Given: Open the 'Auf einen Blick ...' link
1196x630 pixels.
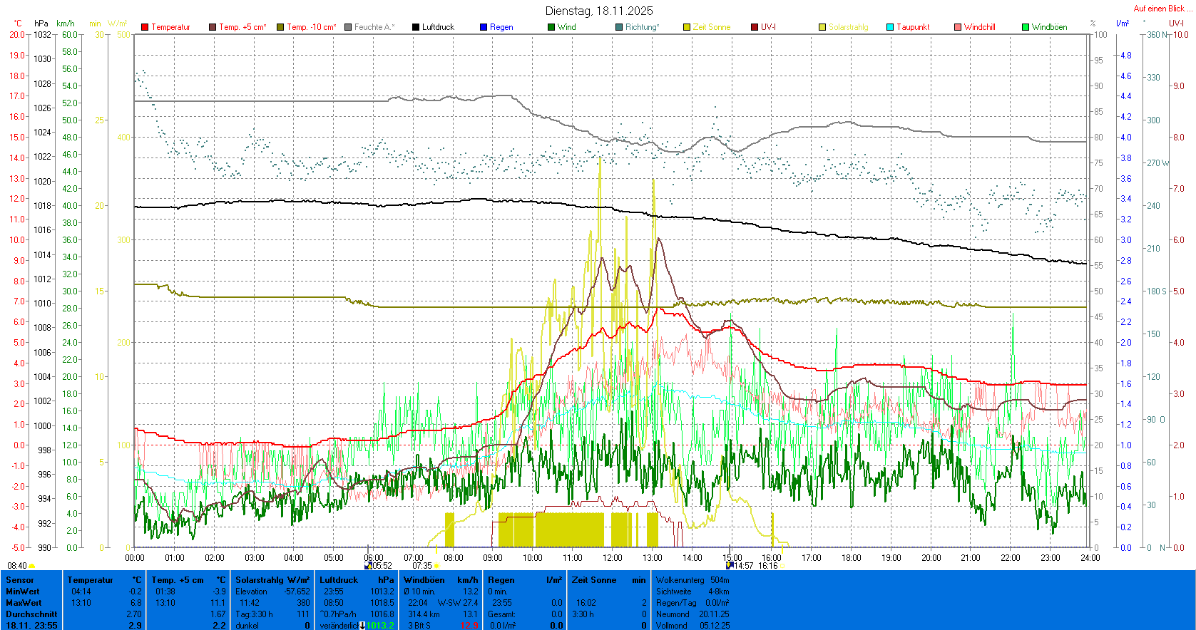Looking at the screenshot, I should pos(1162,9).
